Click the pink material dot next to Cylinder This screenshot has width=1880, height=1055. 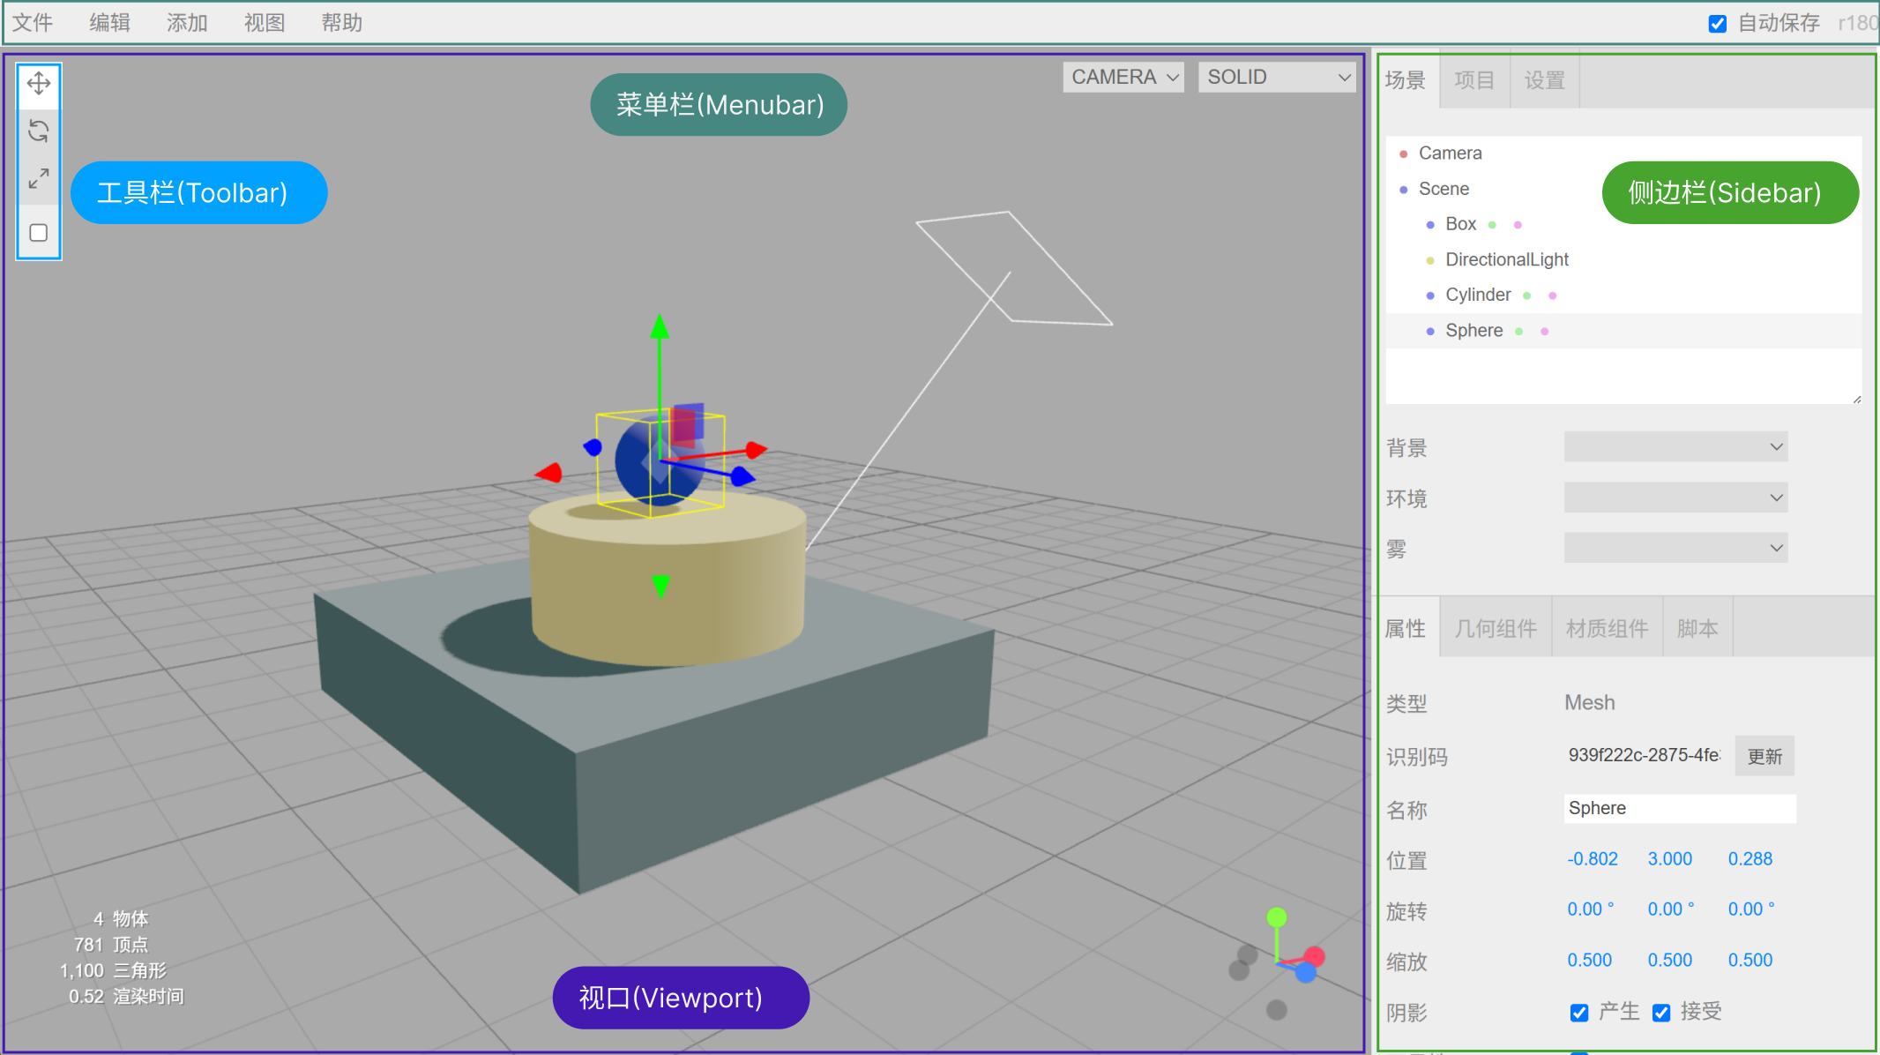pyautogui.click(x=1553, y=296)
